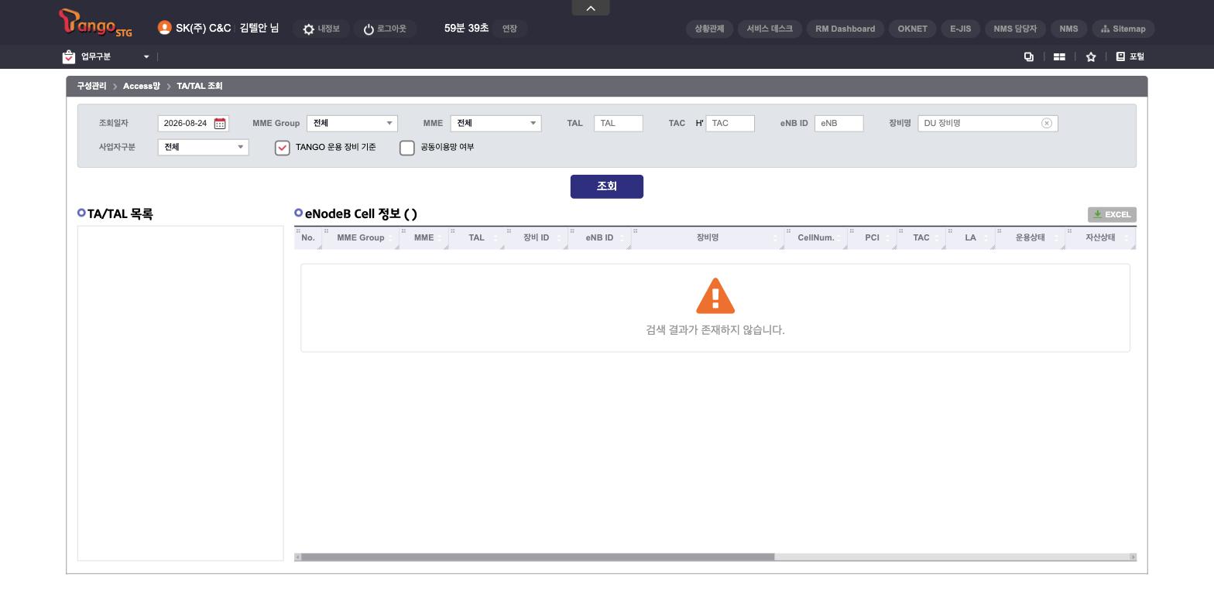Open 내정보 settings
1214x597 pixels.
point(321,29)
